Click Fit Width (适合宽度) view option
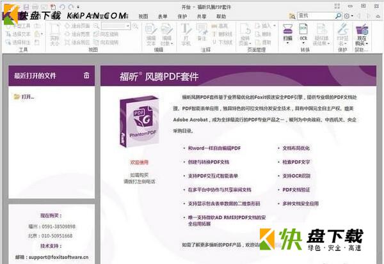This screenshot has height=264, width=384. 77,34
